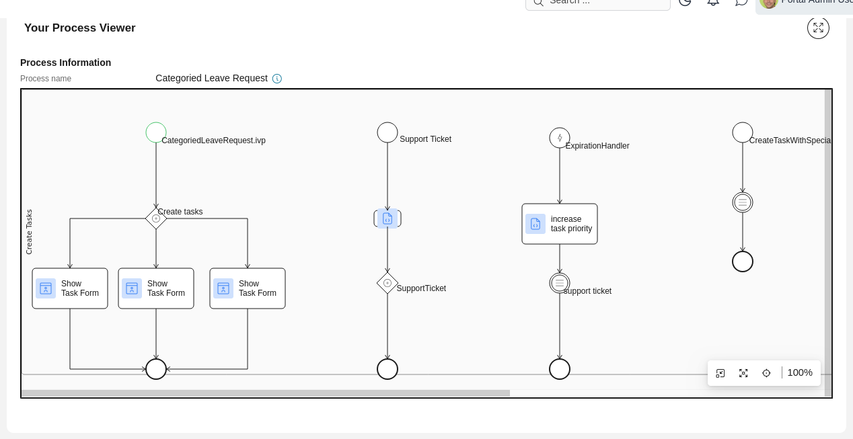The width and height of the screenshot is (853, 439).
Task: Select the Create tasks gateway node
Action: point(156,218)
